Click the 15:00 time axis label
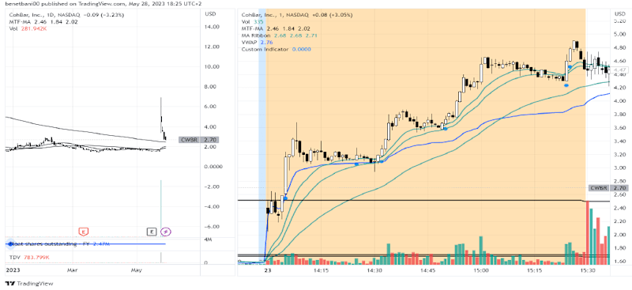This screenshot has width=632, height=290. coord(481,269)
